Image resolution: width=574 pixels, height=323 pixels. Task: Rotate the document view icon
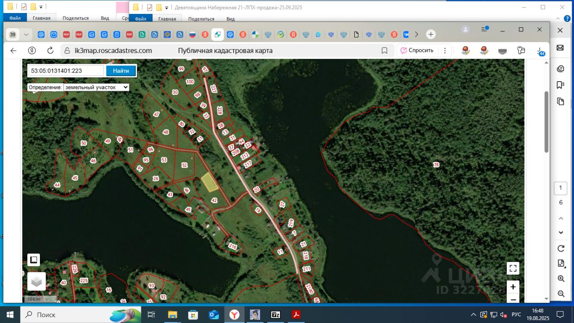pos(561,249)
